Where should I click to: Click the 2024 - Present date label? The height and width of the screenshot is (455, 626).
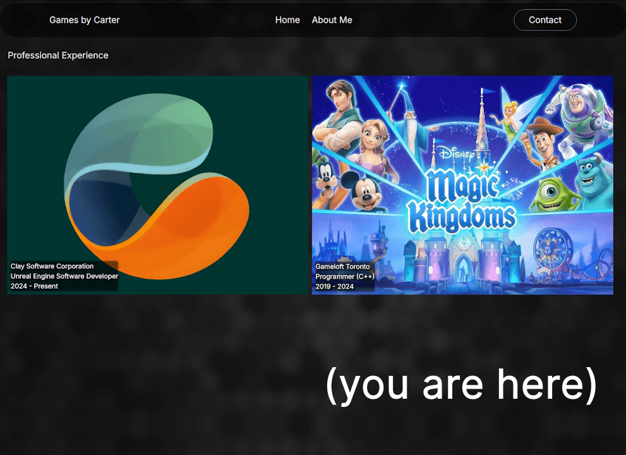tap(34, 286)
